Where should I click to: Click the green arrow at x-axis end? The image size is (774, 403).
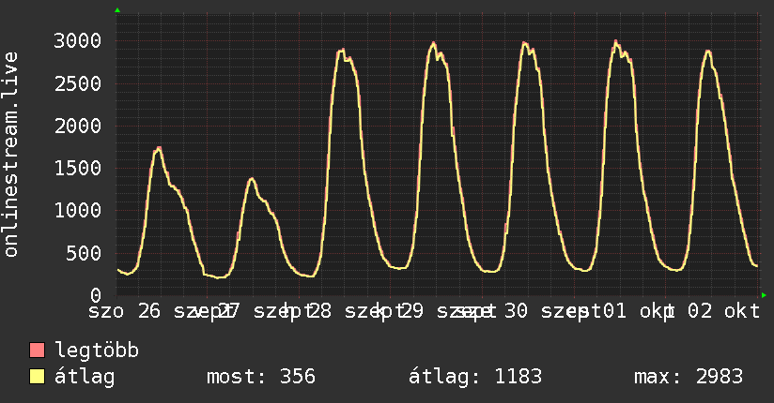764,295
